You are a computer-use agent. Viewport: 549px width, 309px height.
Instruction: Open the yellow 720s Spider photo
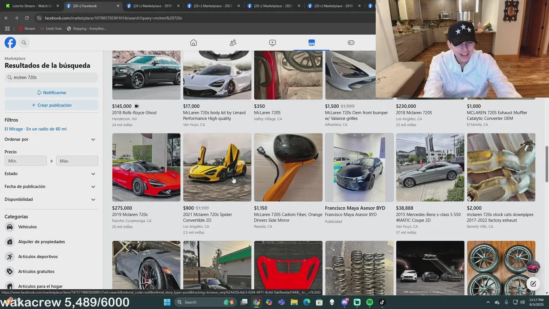pyautogui.click(x=217, y=167)
